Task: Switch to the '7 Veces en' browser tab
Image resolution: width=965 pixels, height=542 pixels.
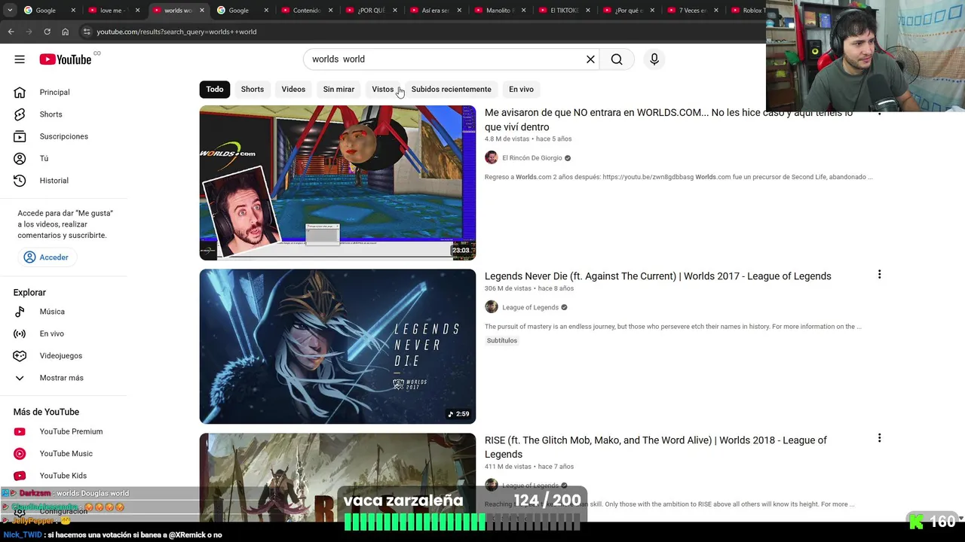Action: point(693,11)
